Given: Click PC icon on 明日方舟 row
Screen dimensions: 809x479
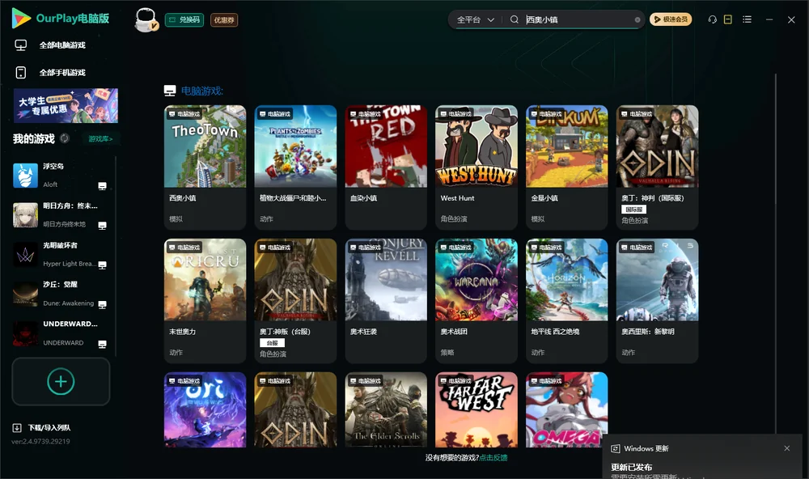Looking at the screenshot, I should (102, 226).
